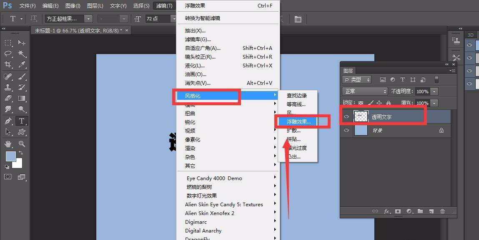
Task: Select the Clone Stamp tool
Action: pyautogui.click(x=8, y=87)
